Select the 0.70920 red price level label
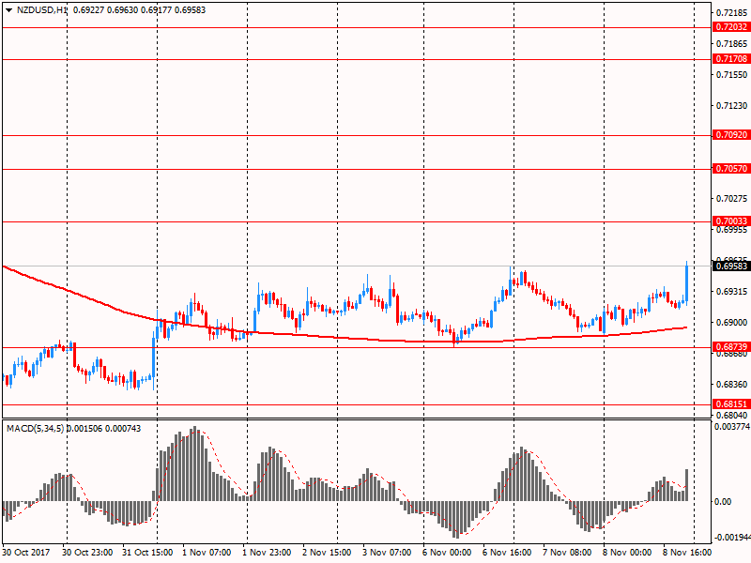 731,135
